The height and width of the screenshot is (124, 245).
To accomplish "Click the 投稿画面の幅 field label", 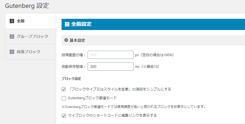I will [x=74, y=55].
